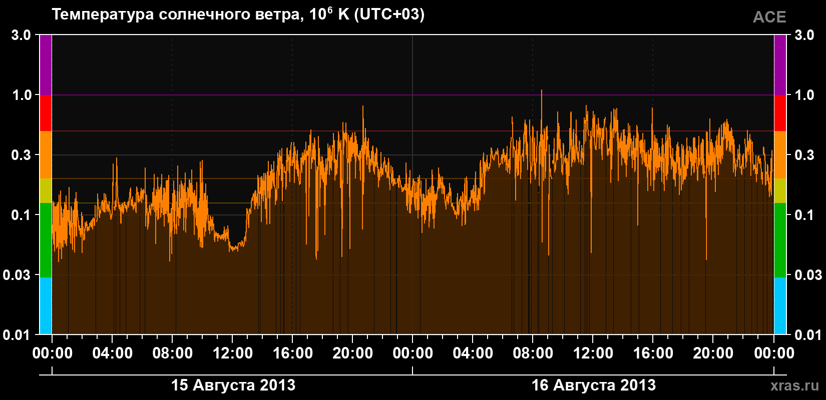Select the 0.3 value on the left axis
The height and width of the screenshot is (400, 826).
pyautogui.click(x=22, y=155)
